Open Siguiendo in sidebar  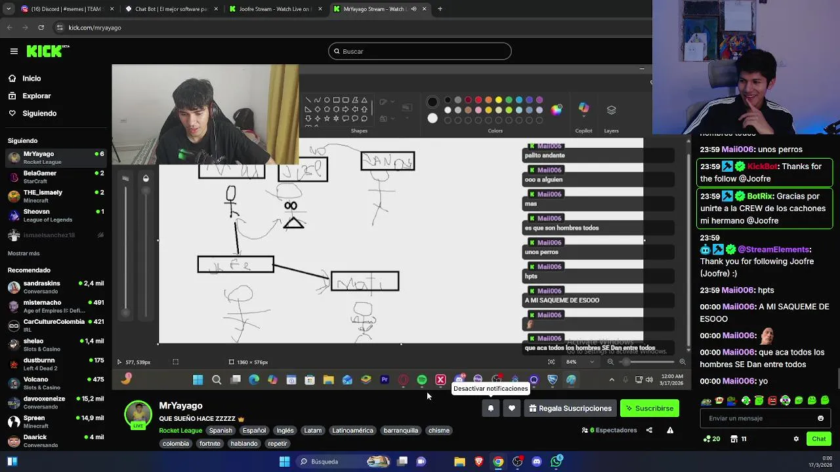coord(39,113)
